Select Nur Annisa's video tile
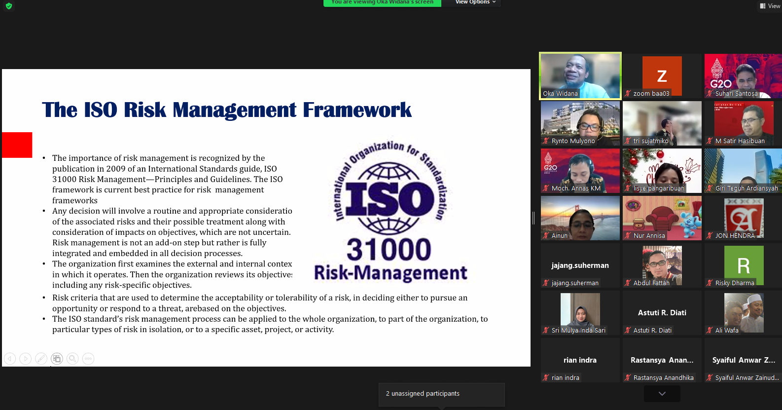Image resolution: width=782 pixels, height=410 pixels. tap(662, 218)
